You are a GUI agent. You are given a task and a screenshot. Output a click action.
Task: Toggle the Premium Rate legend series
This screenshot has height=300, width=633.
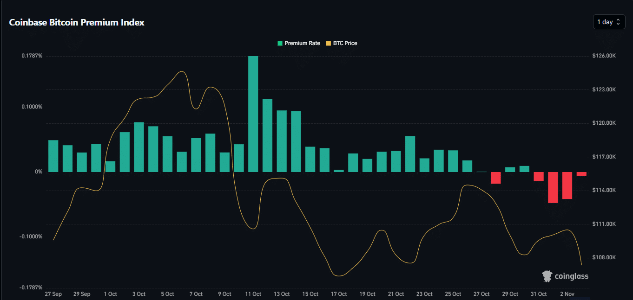click(299, 43)
